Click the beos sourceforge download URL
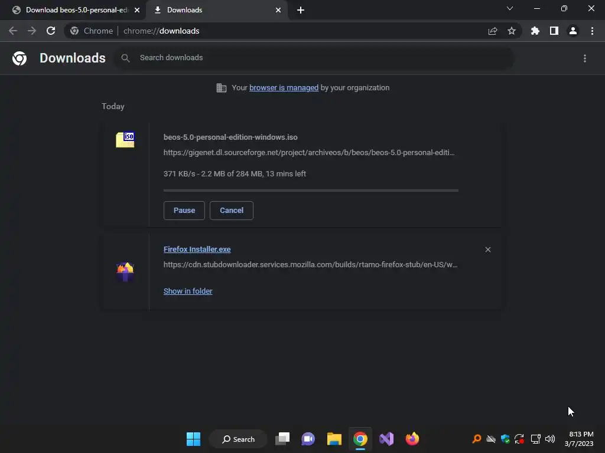The height and width of the screenshot is (453, 605). click(308, 153)
